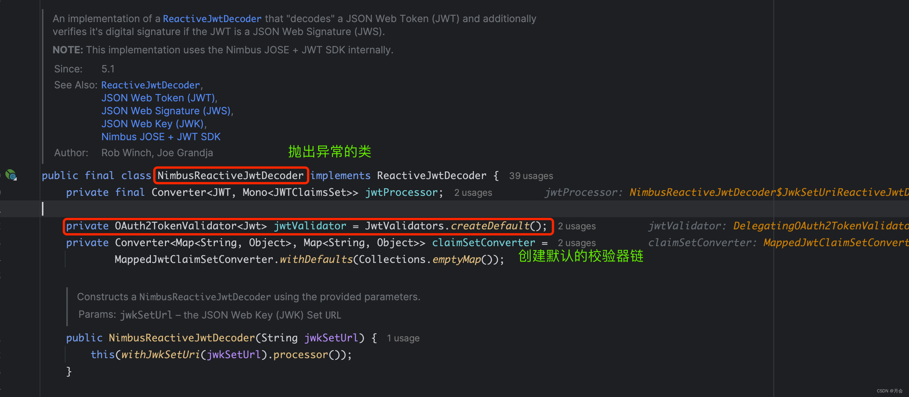Show the 2 usages of the claimSetConverter field
This screenshot has width=909, height=397.
(x=576, y=243)
